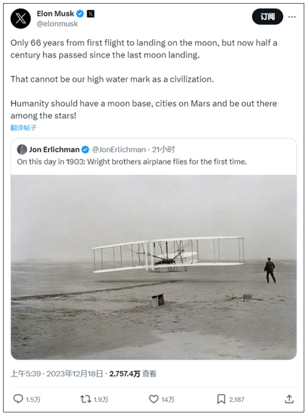Click Jon Erlichman's small profile avatar
306x415 pixels.
coord(22,150)
